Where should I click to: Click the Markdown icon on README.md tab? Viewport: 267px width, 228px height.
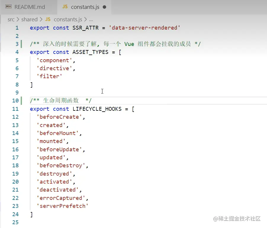tap(8, 7)
